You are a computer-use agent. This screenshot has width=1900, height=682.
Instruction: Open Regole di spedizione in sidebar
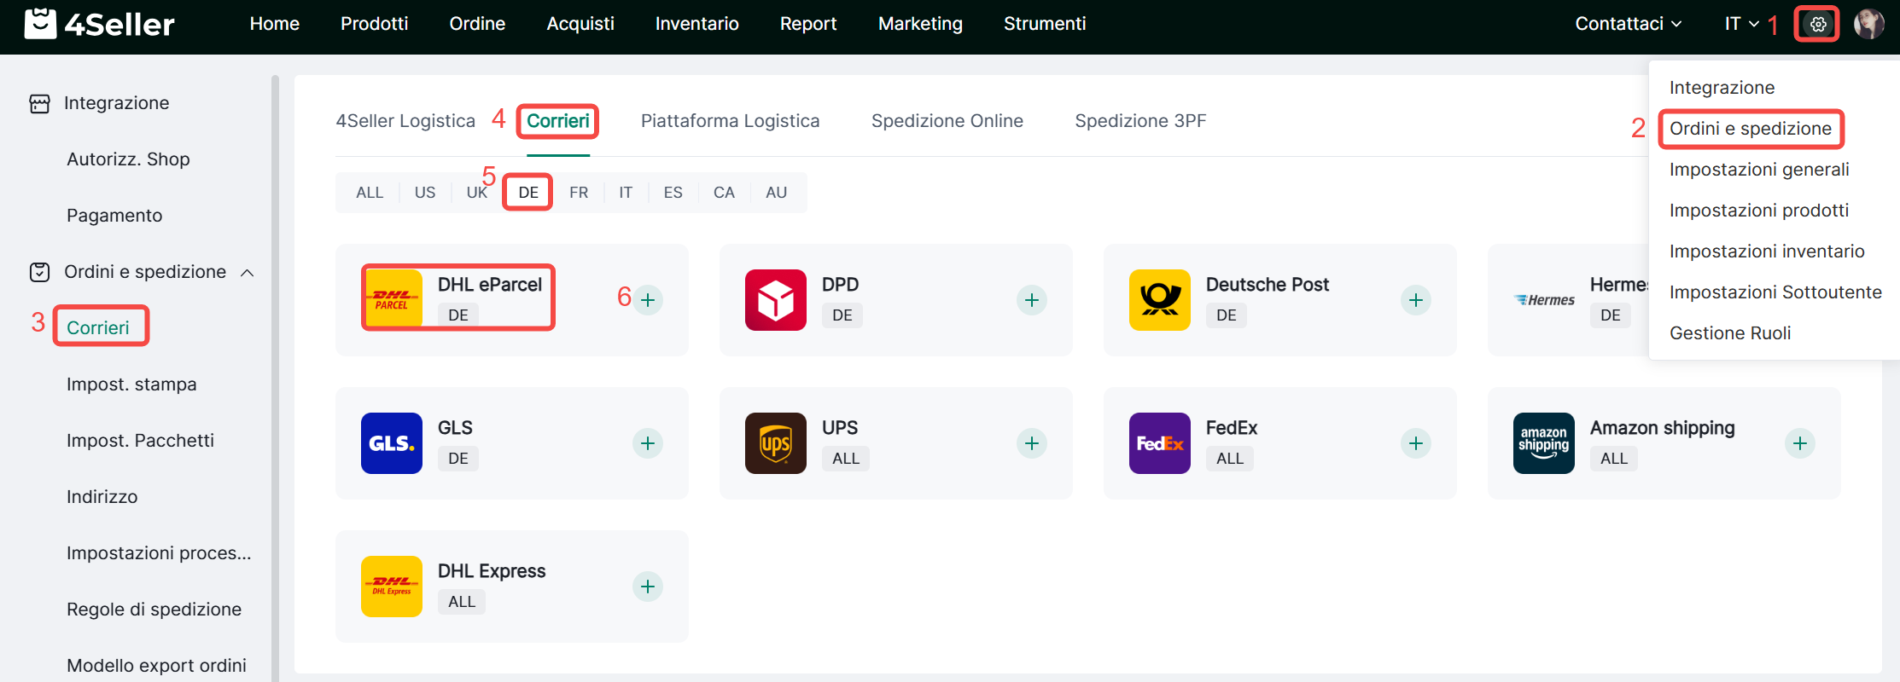pos(154,610)
